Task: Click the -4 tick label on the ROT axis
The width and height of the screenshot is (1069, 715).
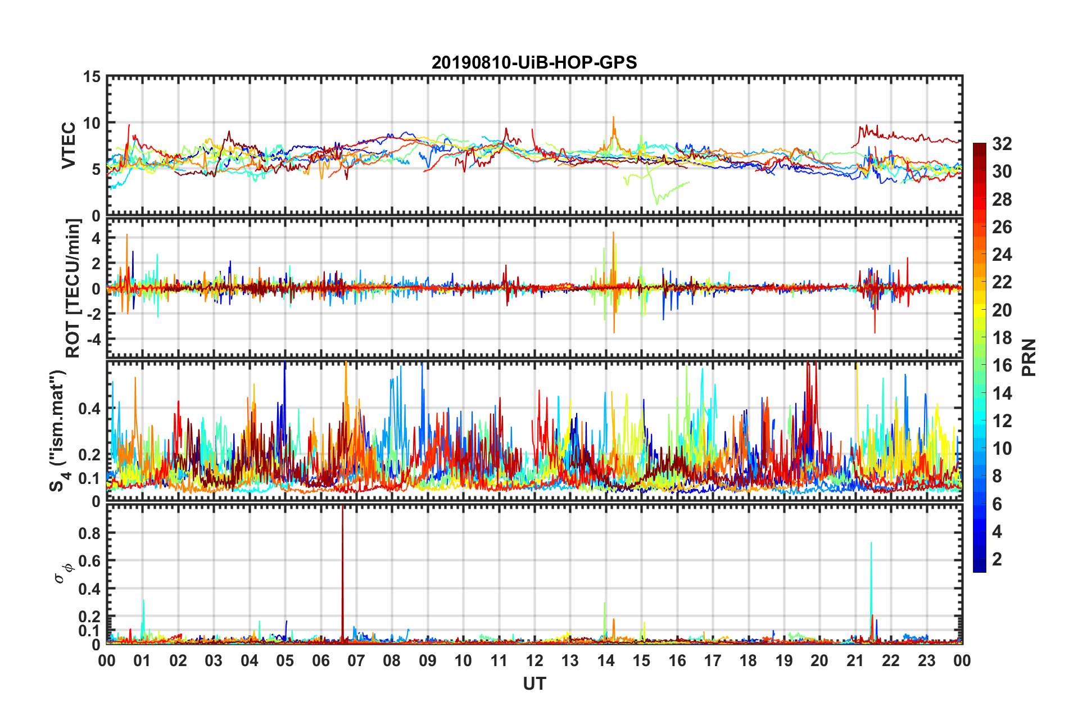Action: [92, 340]
